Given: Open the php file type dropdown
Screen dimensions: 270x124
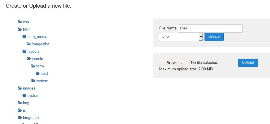Looking at the screenshot, I should pyautogui.click(x=181, y=37).
